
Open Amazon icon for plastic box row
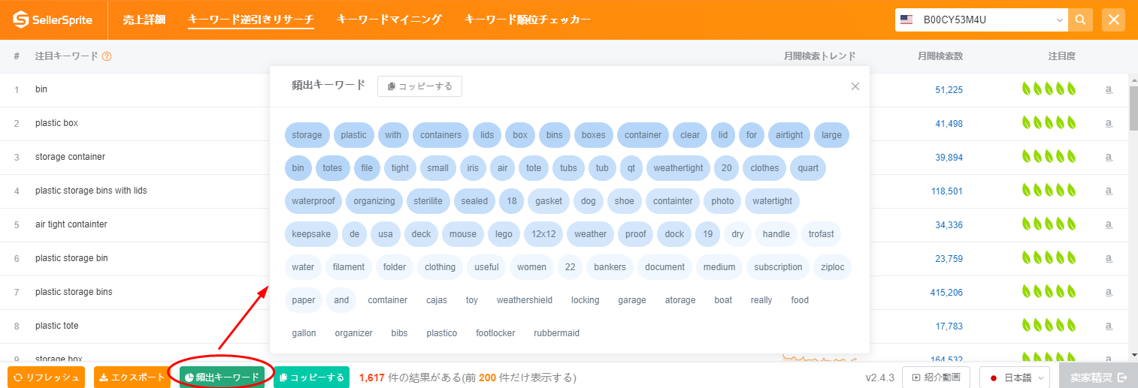(1109, 123)
